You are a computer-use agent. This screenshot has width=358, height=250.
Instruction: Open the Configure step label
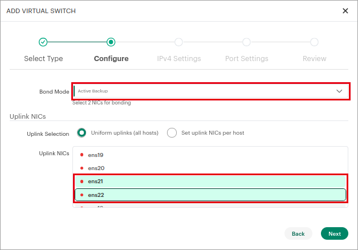(x=111, y=59)
